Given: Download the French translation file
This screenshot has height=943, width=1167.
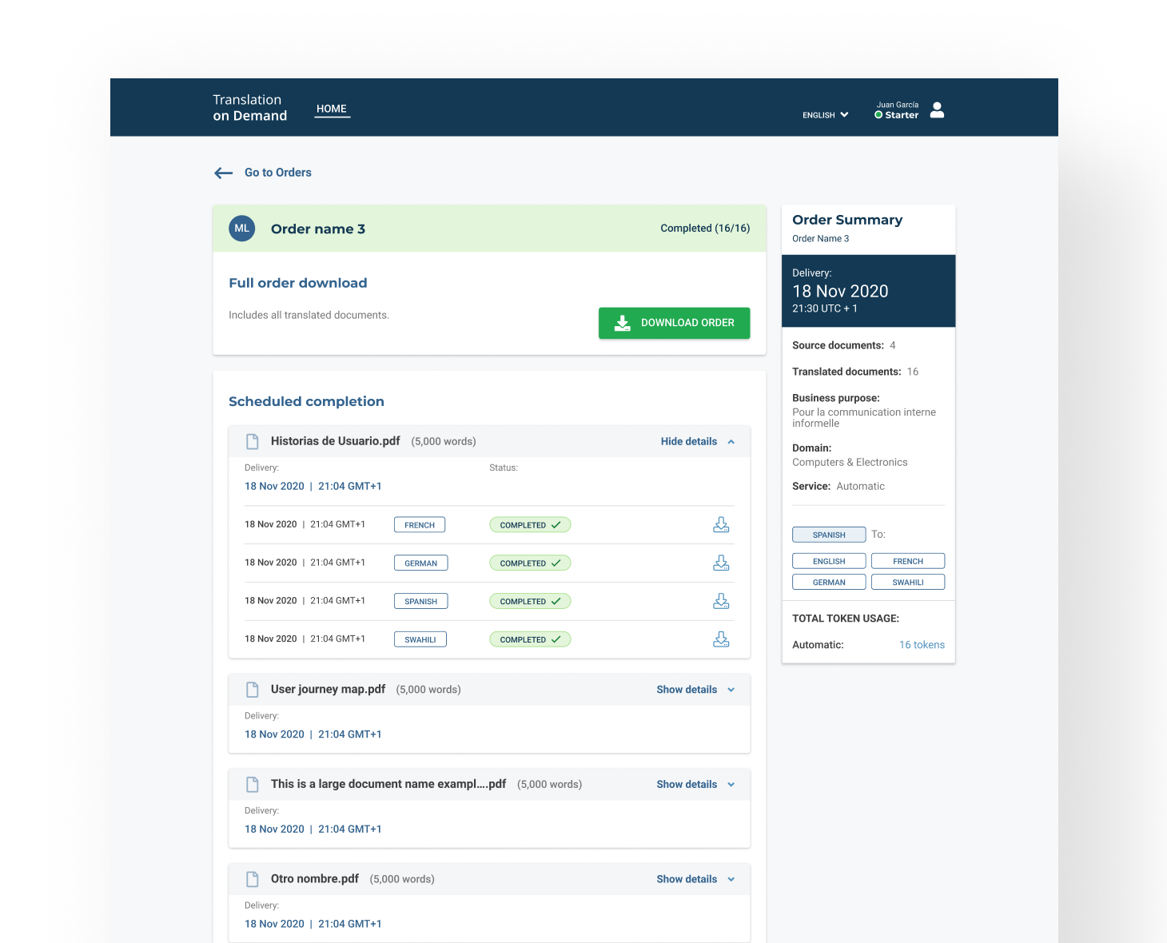Looking at the screenshot, I should (721, 525).
